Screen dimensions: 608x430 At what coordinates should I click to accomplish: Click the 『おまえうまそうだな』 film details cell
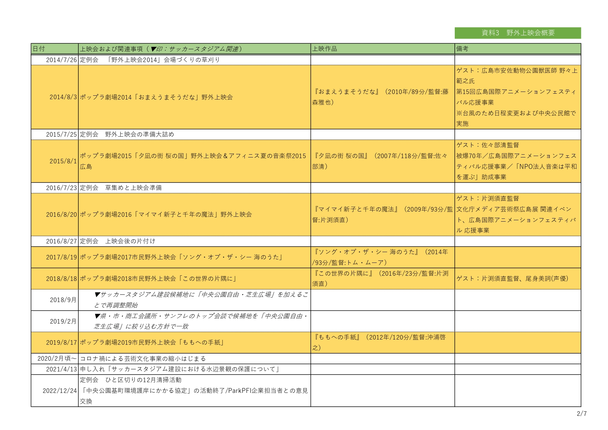click(382, 97)
